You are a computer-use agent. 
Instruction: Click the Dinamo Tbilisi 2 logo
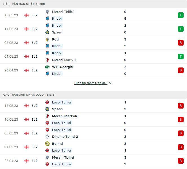(x=47, y=137)
